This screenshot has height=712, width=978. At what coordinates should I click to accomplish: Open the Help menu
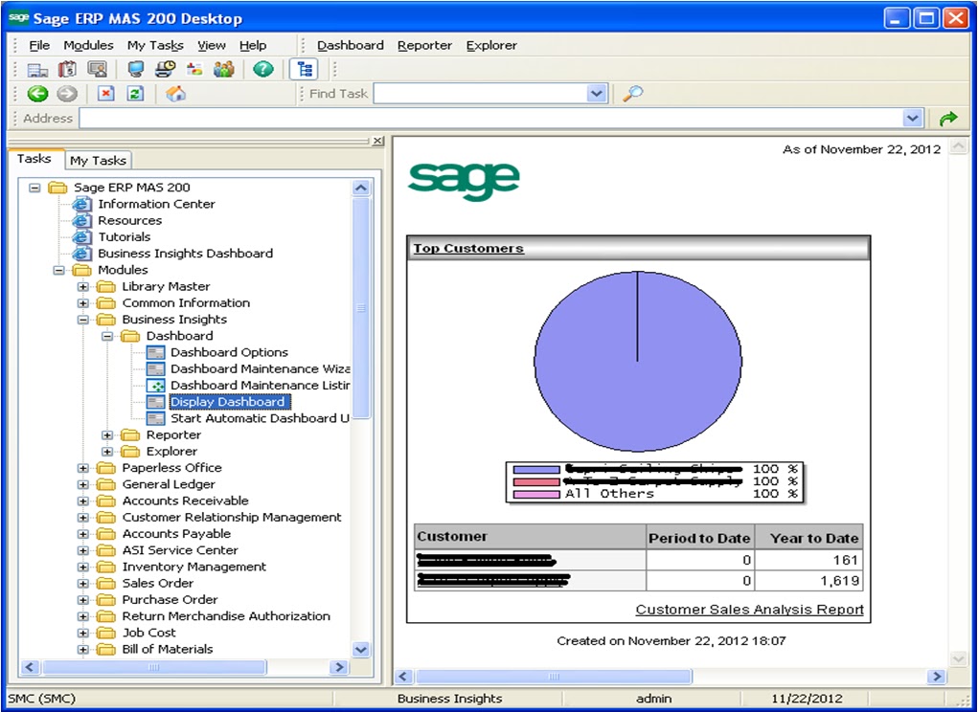(x=253, y=46)
